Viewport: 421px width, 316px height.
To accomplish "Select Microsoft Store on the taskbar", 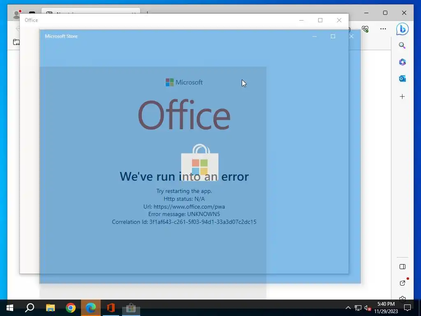I will pyautogui.click(x=131, y=308).
